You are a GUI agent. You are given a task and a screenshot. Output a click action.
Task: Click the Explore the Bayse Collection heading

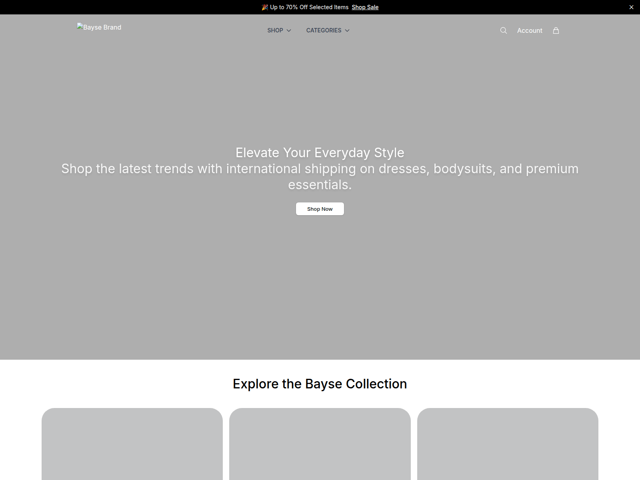(320, 384)
